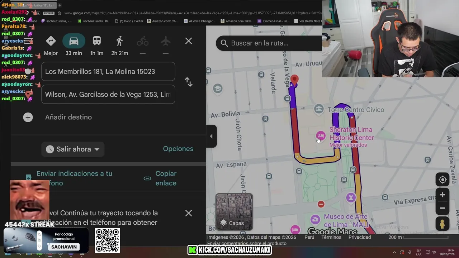Open the 'Amazon.com: CA...' bookmark
Screen dimensions: 459x258
point(162,21)
